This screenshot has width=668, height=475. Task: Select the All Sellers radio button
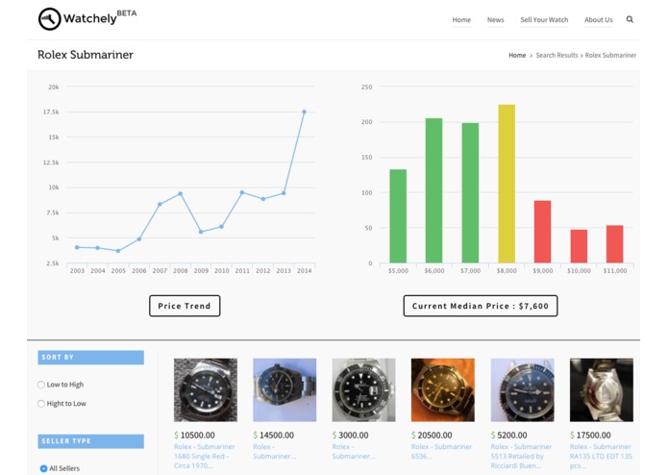point(43,468)
